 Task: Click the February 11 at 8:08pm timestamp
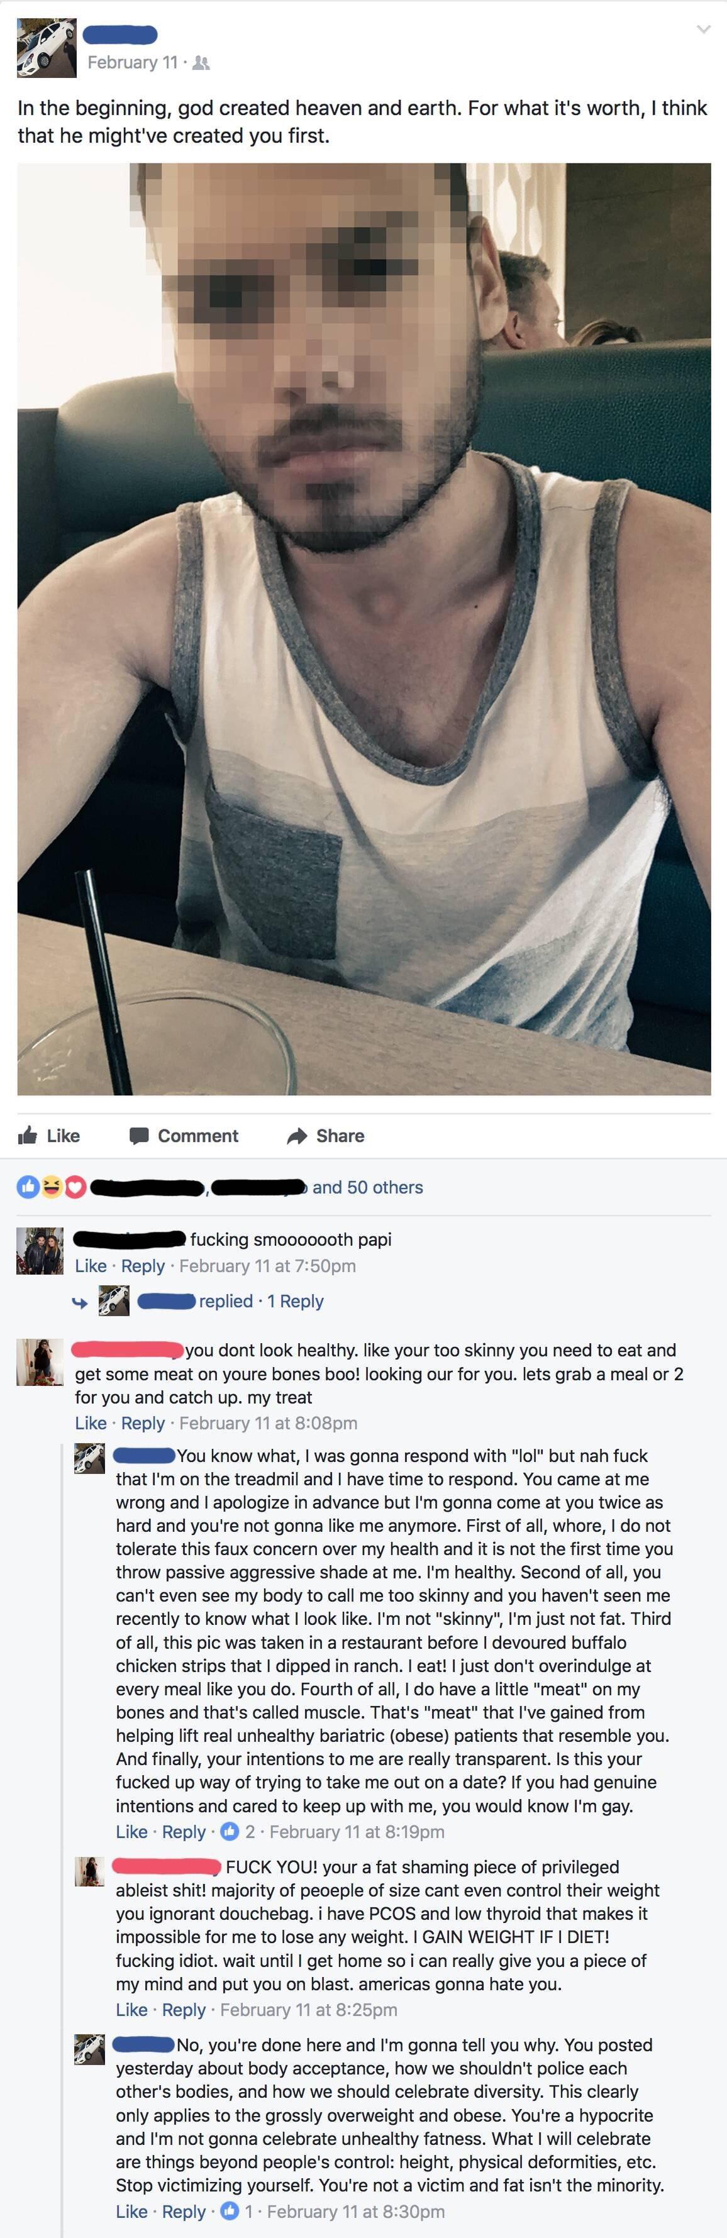pos(267,1422)
